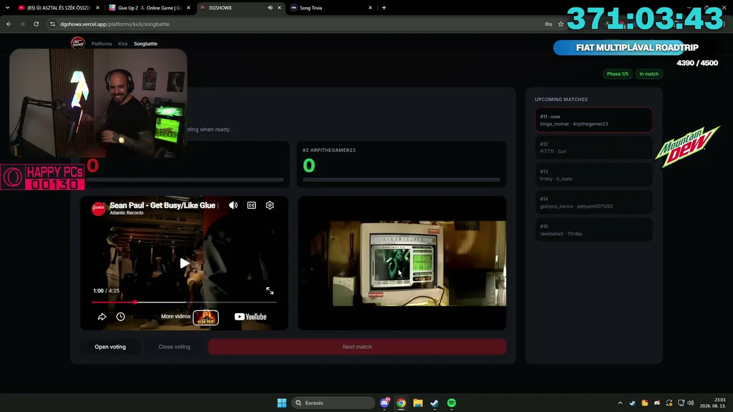
Task: Click the In match status badge
Action: [x=649, y=74]
